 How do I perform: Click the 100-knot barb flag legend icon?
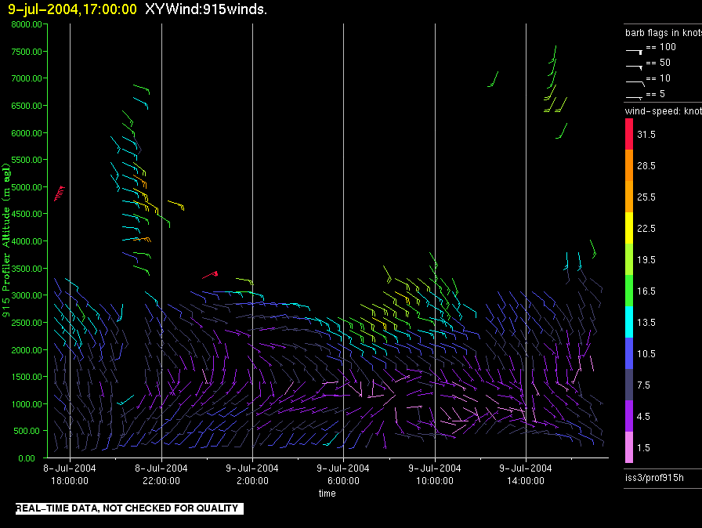point(634,52)
